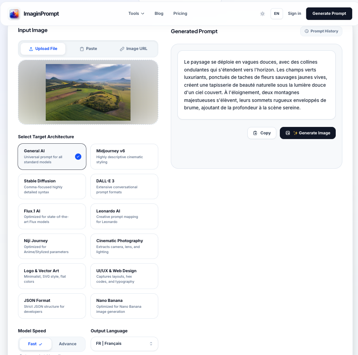
Task: Set model speed to Advance
Action: pyautogui.click(x=68, y=344)
